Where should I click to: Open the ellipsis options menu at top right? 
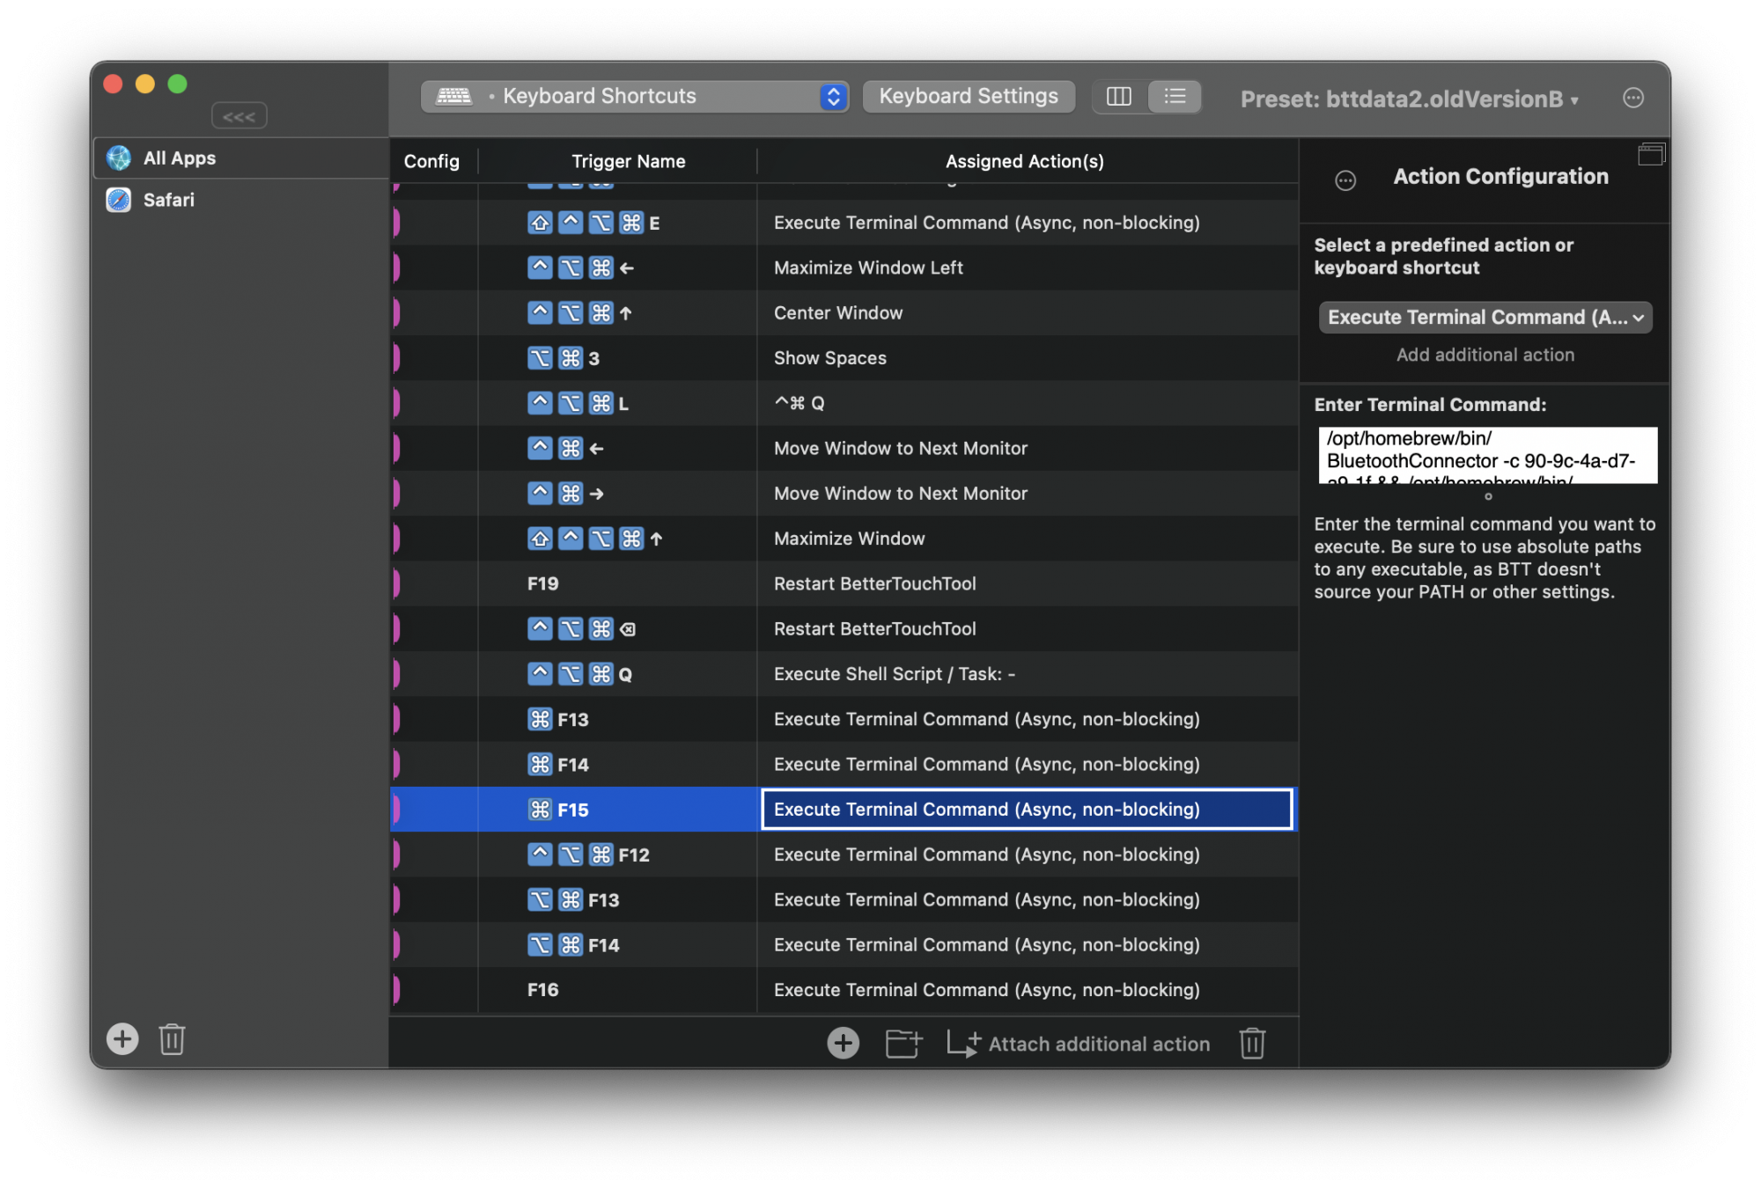[1633, 98]
